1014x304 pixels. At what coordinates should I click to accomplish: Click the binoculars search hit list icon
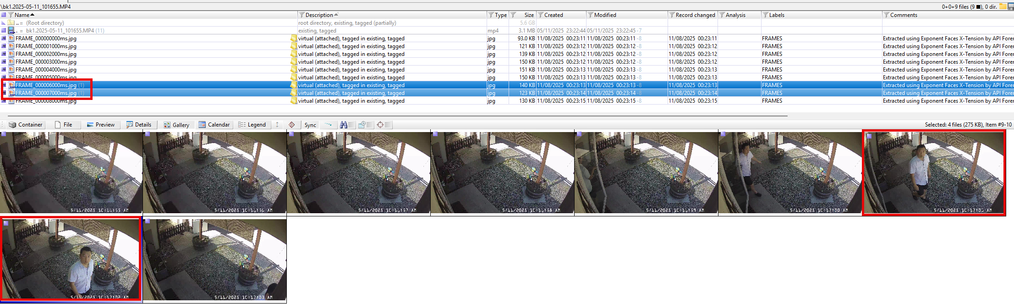click(346, 125)
